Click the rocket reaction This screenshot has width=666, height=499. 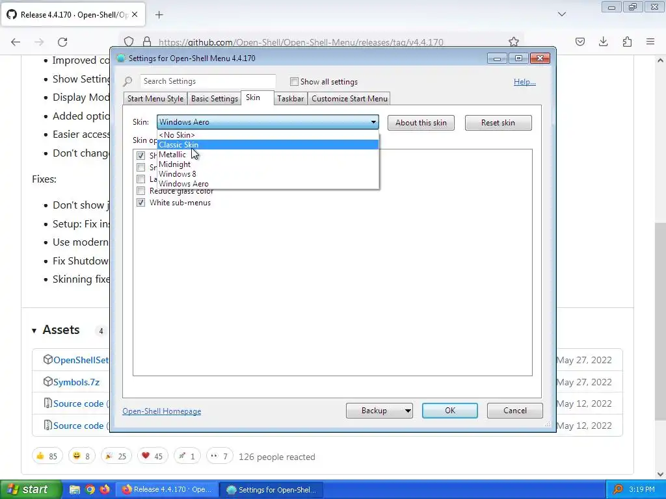(x=187, y=456)
